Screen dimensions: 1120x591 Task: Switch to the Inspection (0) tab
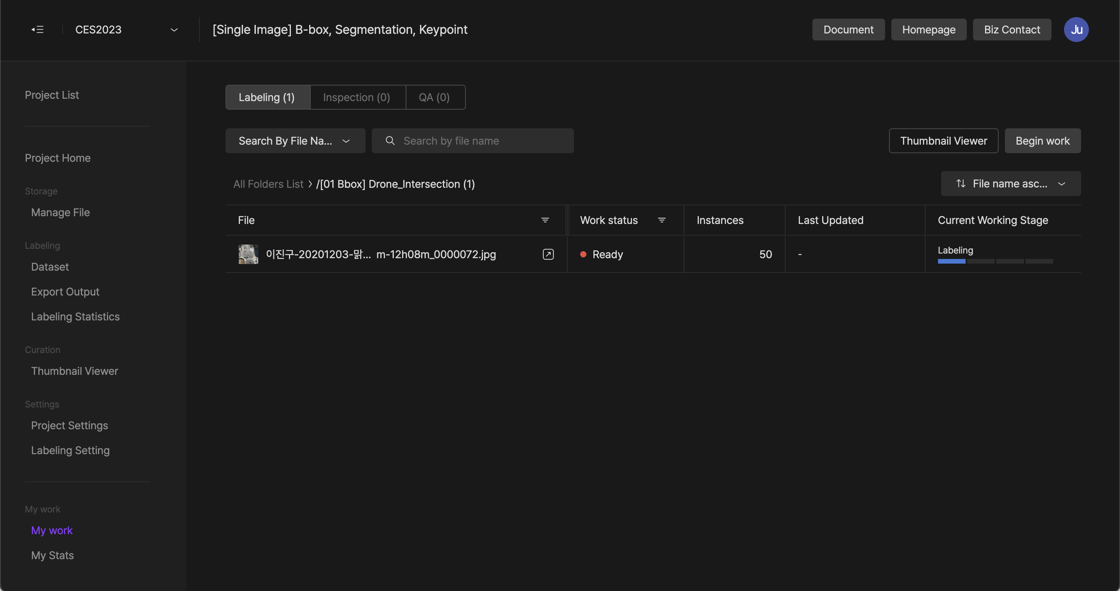(x=357, y=97)
